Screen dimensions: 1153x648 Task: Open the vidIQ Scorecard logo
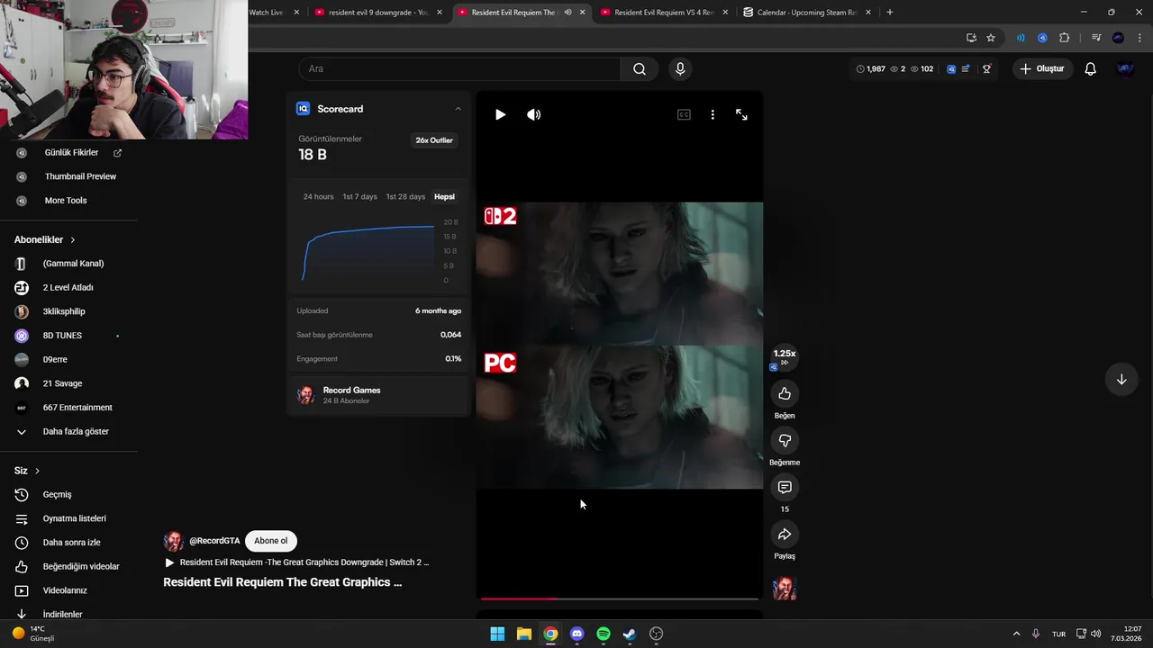303,109
